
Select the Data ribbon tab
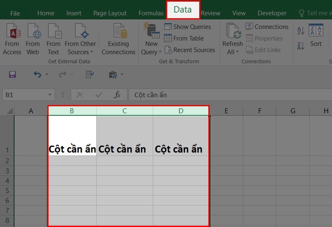coord(183,10)
